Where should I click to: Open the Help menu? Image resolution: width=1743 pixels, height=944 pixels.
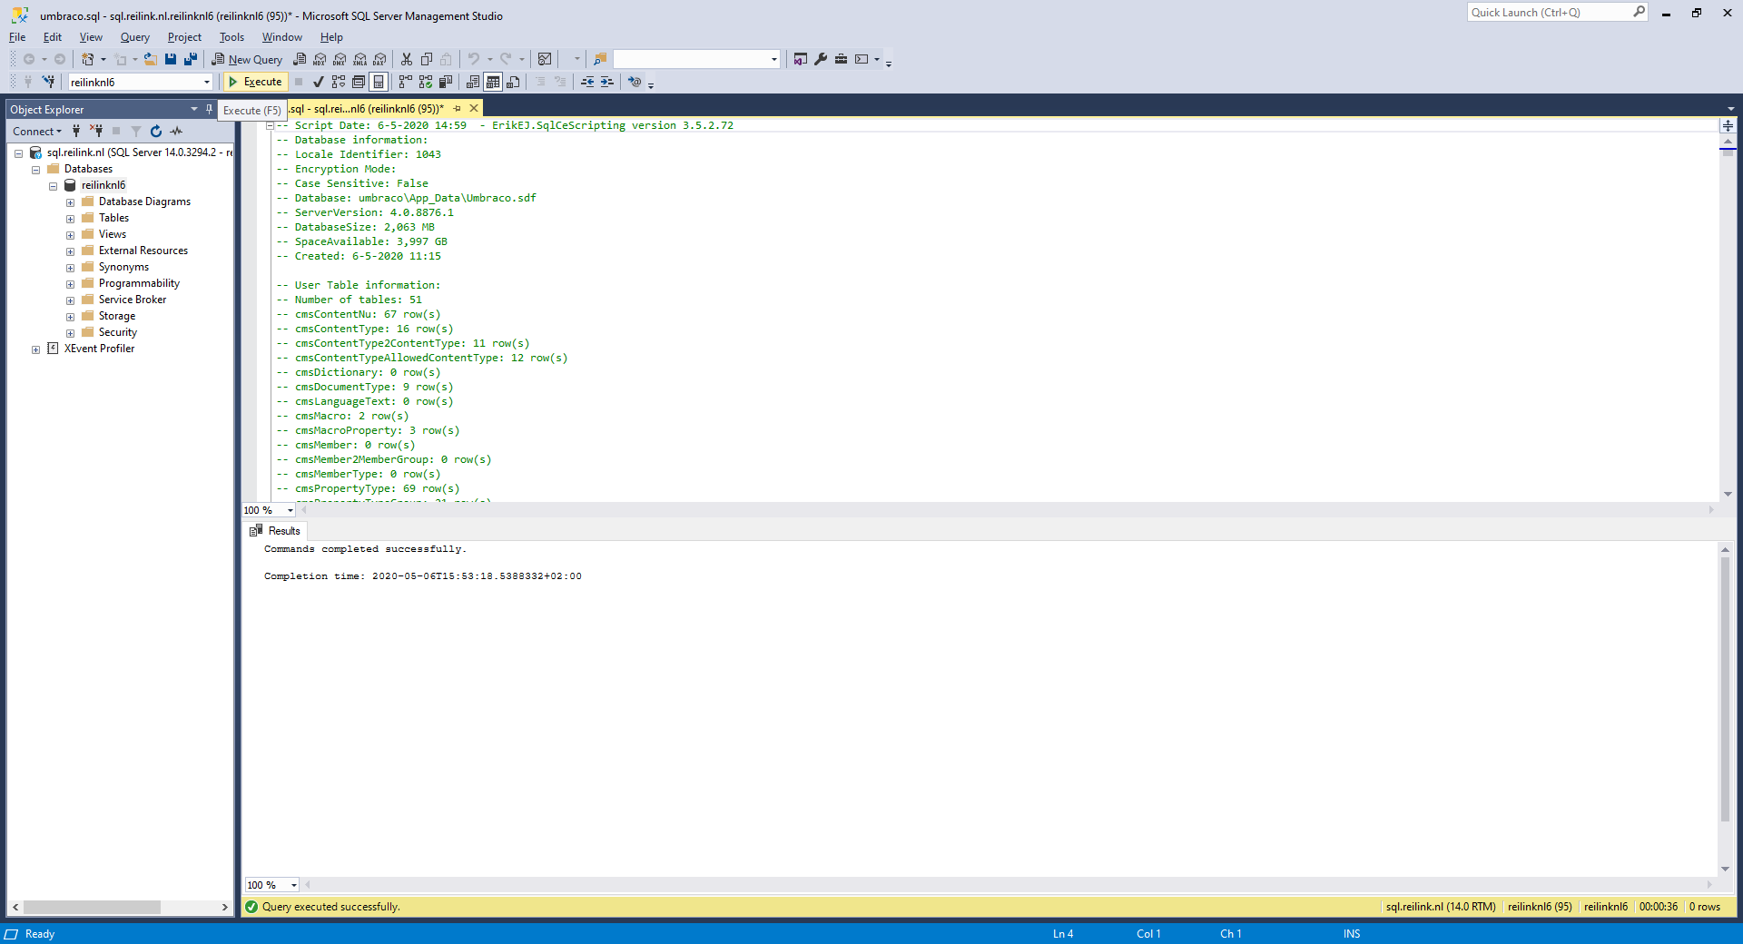[x=331, y=37]
